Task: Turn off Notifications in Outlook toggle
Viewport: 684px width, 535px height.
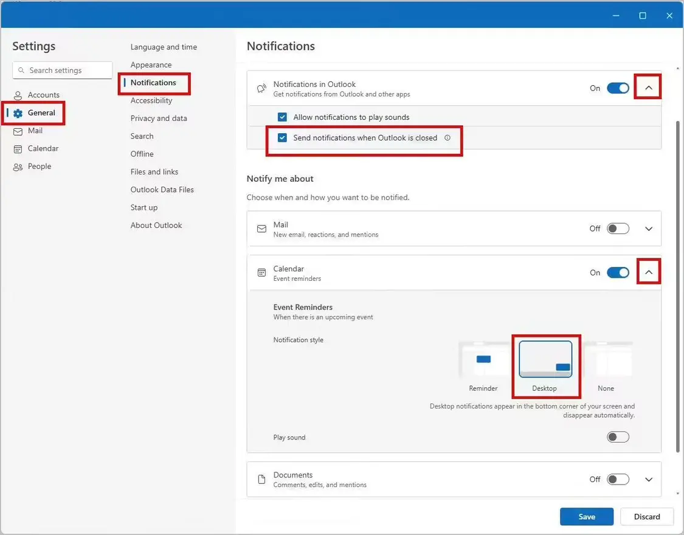Action: tap(618, 88)
